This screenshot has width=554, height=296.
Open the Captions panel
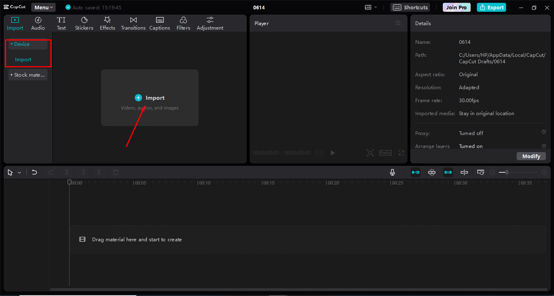(160, 23)
